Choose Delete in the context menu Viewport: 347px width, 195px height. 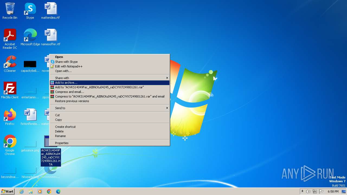(110, 131)
